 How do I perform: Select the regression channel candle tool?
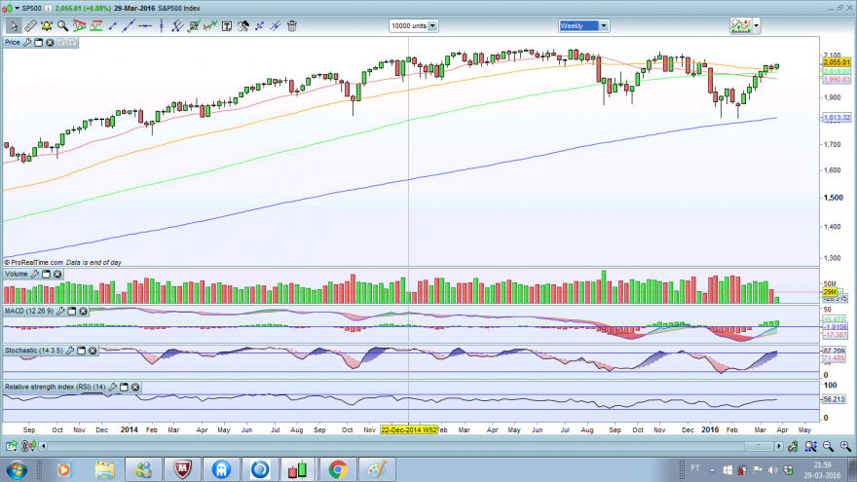coord(210,25)
